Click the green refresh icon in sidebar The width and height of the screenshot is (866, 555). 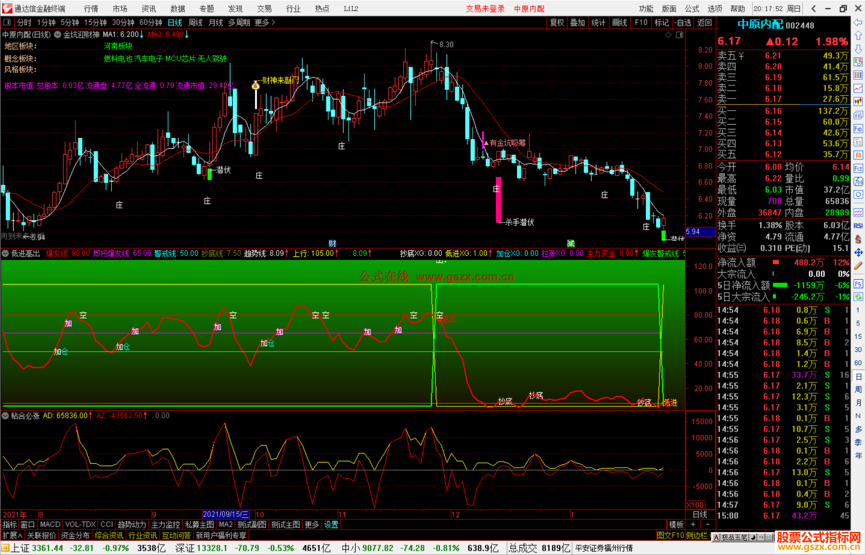pyautogui.click(x=858, y=297)
